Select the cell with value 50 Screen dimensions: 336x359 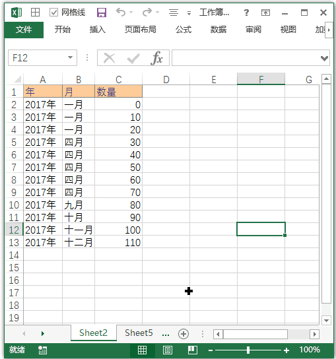click(118, 167)
